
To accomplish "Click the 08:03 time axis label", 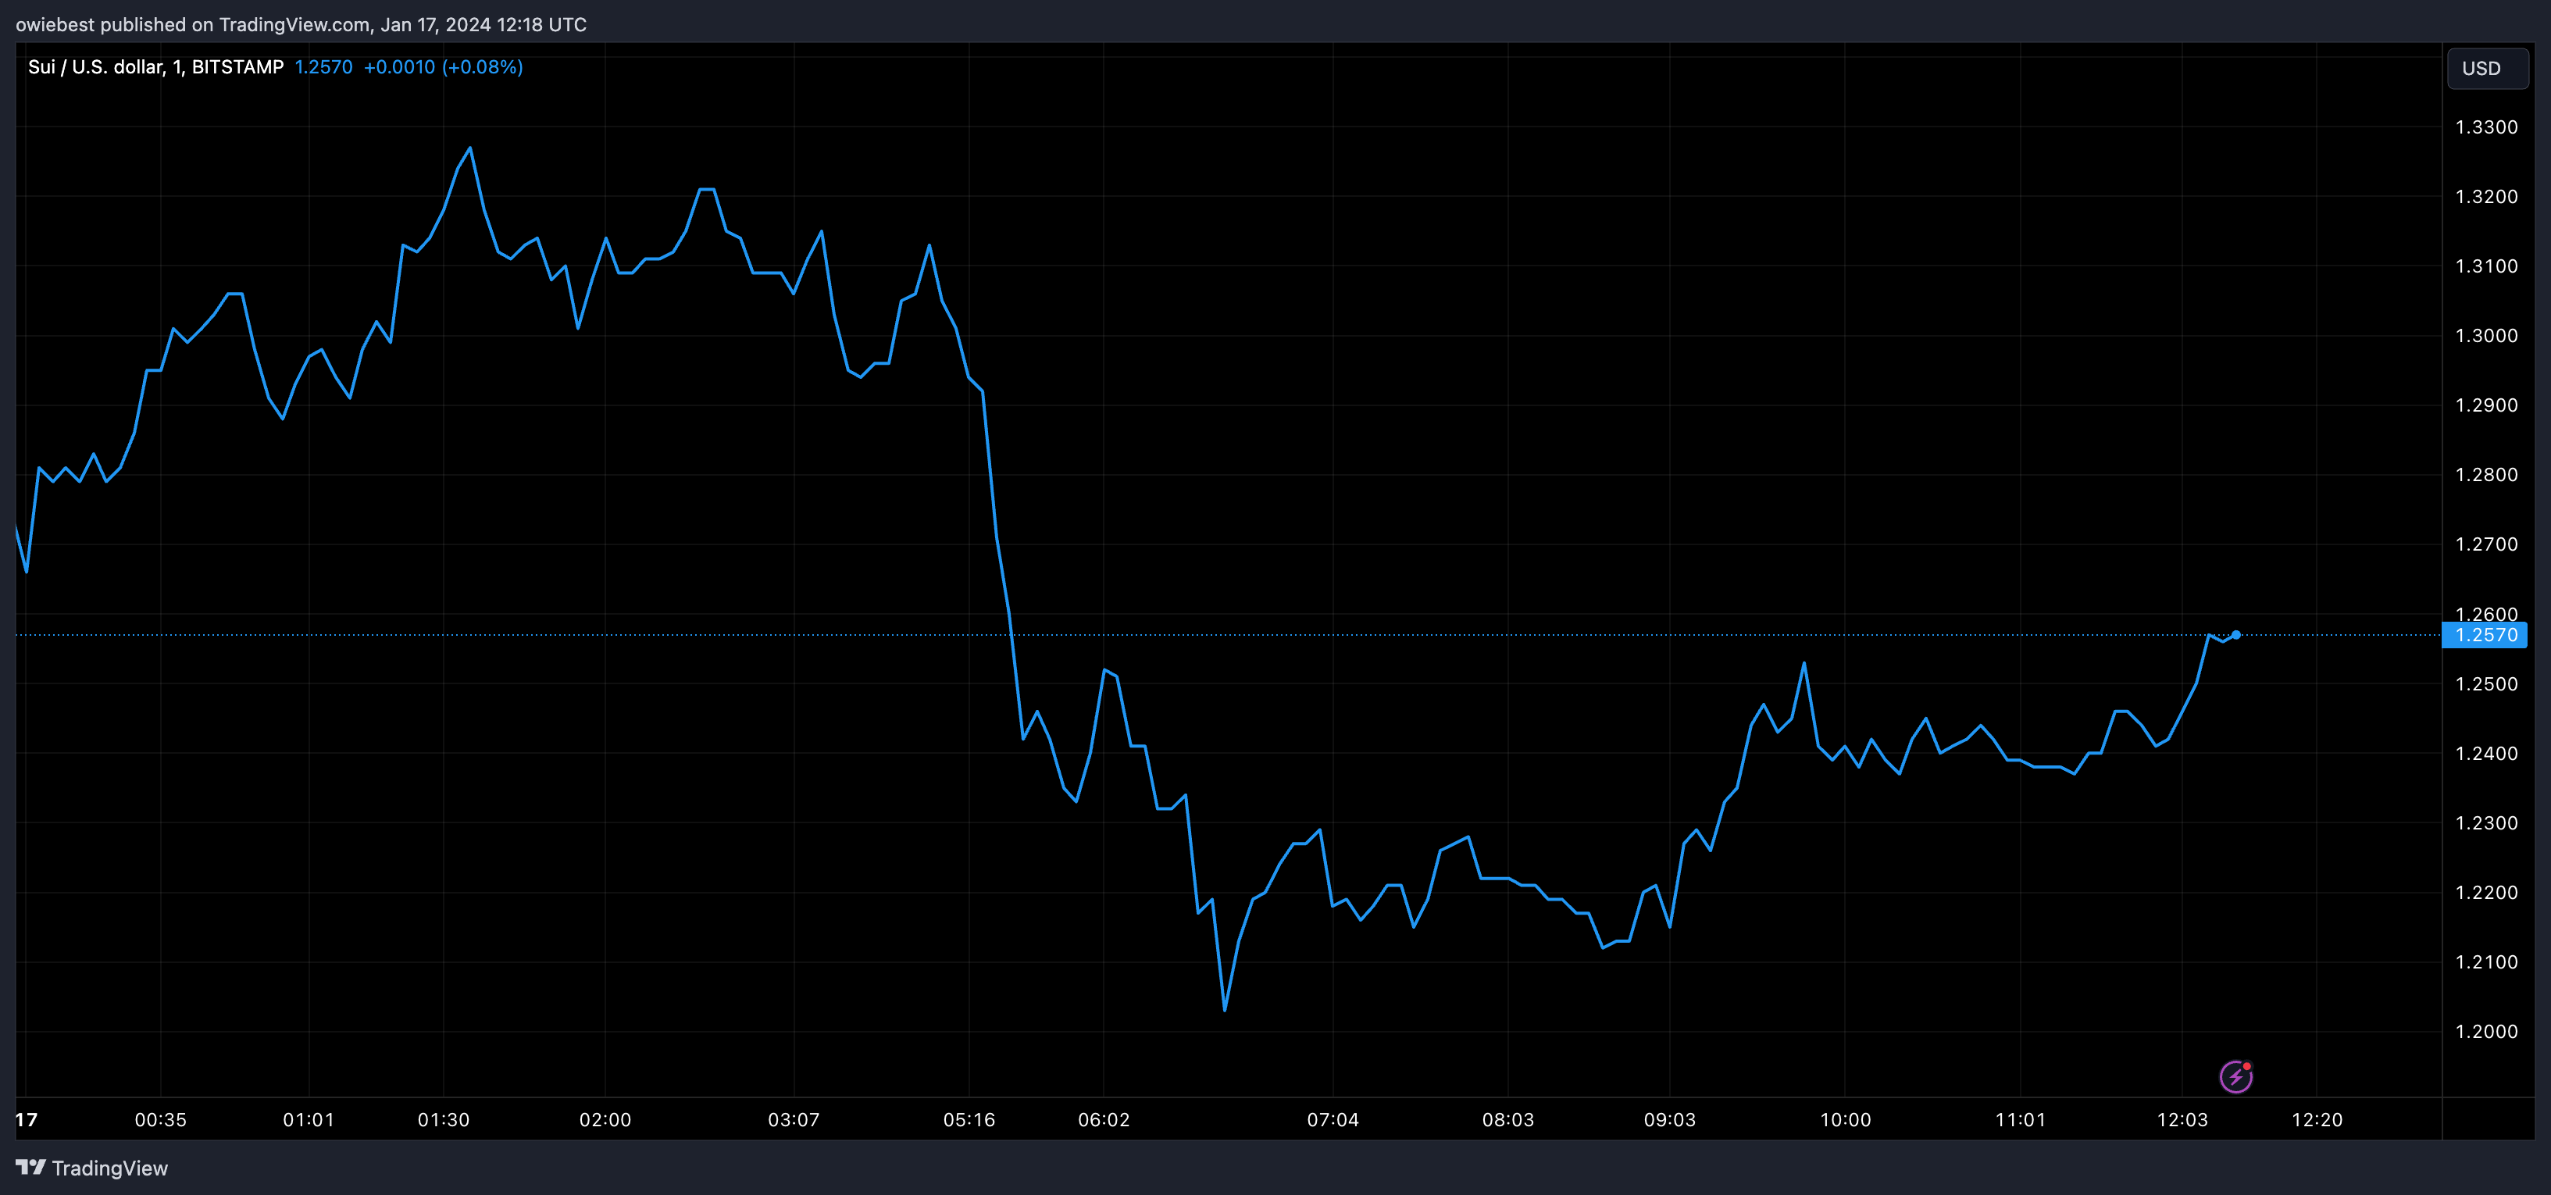I will coord(1508,1120).
